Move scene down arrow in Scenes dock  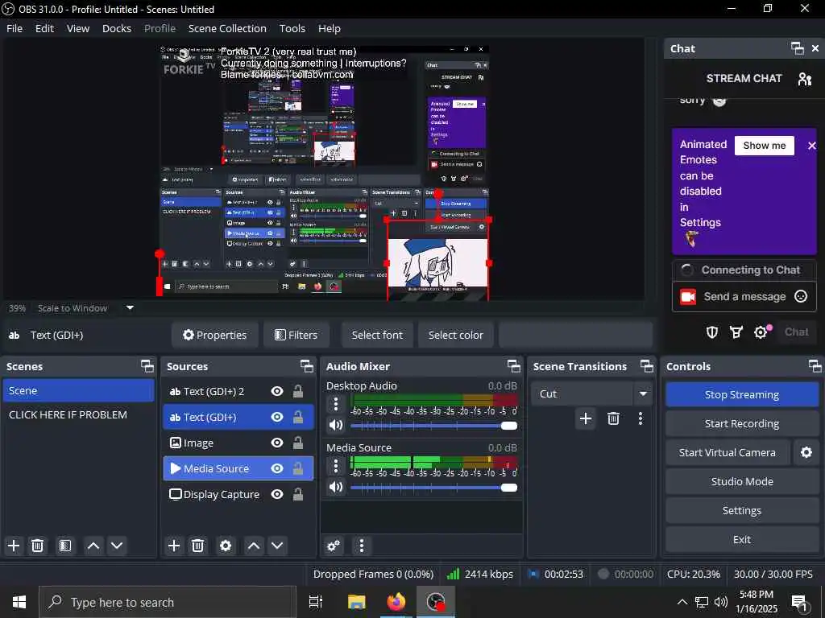(x=117, y=546)
